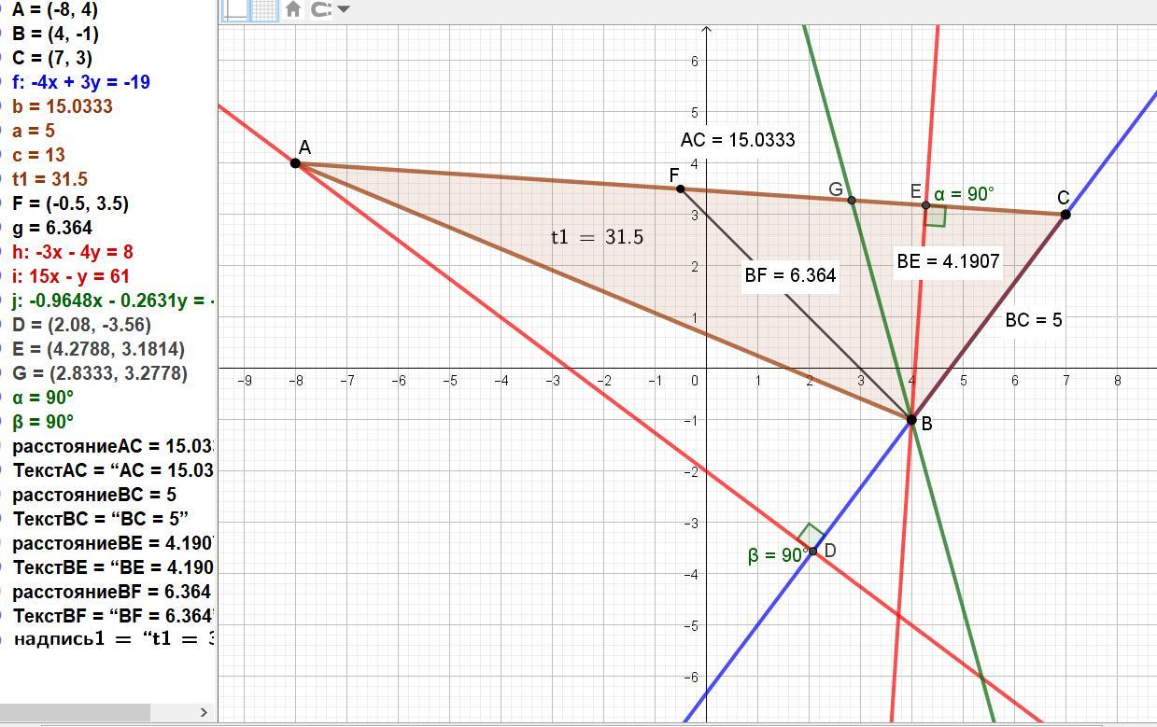Select 'расстояниеBC = 5' algebra entry
Image resolution: width=1157 pixels, height=727 pixels.
coord(94,495)
